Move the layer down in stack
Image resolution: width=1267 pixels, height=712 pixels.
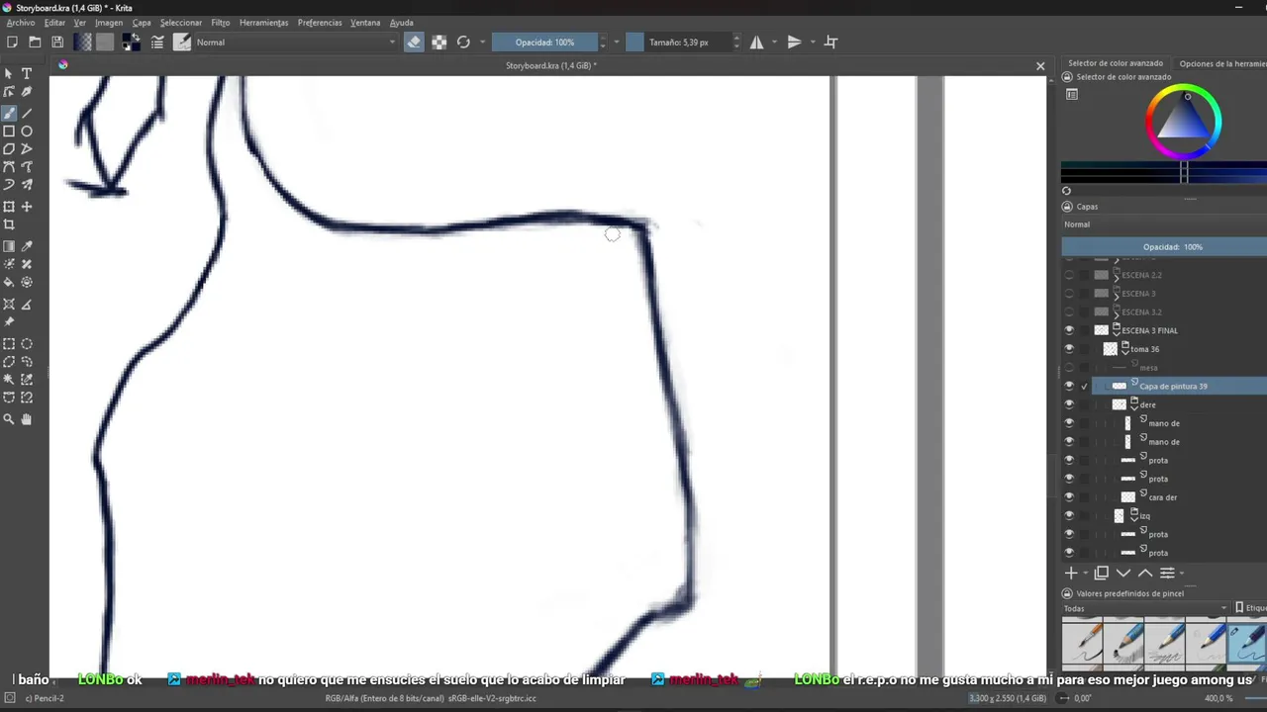click(x=1123, y=573)
